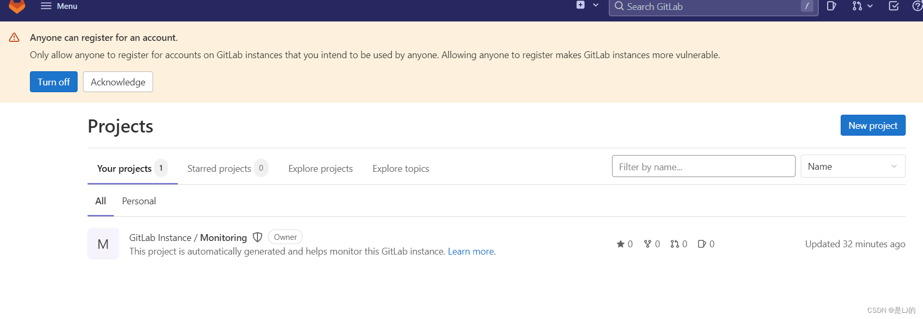Open the Name sort dropdown

click(x=853, y=166)
